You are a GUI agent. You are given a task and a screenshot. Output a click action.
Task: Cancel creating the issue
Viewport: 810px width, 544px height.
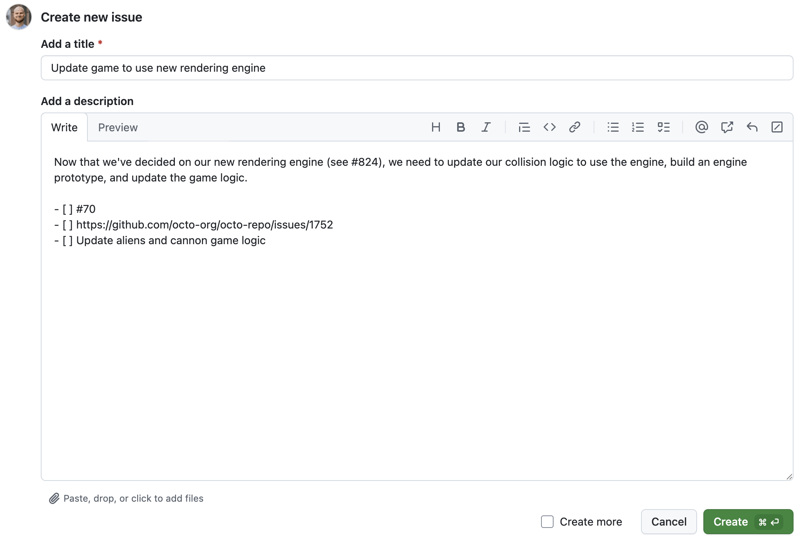pos(668,522)
